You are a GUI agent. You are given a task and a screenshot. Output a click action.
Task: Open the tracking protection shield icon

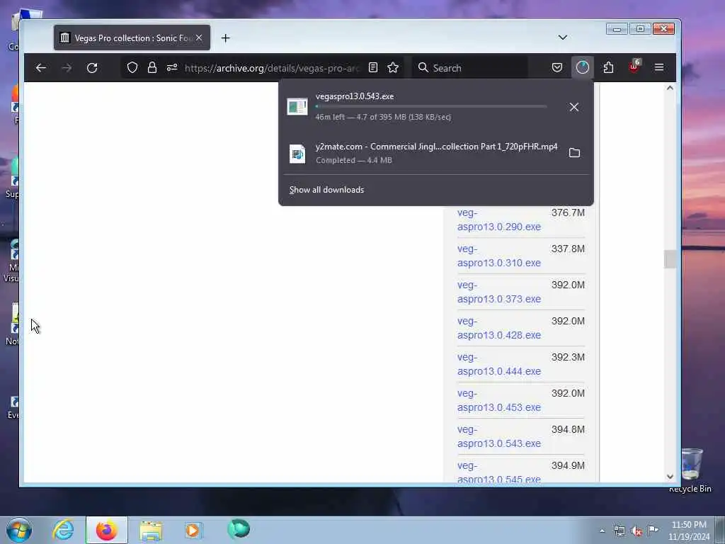132,68
